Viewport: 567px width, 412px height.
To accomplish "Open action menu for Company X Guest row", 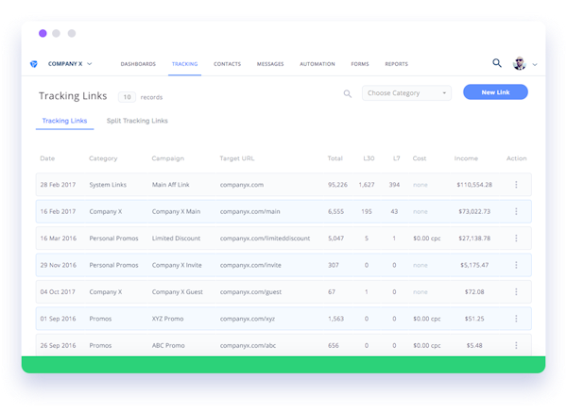I will pos(516,292).
